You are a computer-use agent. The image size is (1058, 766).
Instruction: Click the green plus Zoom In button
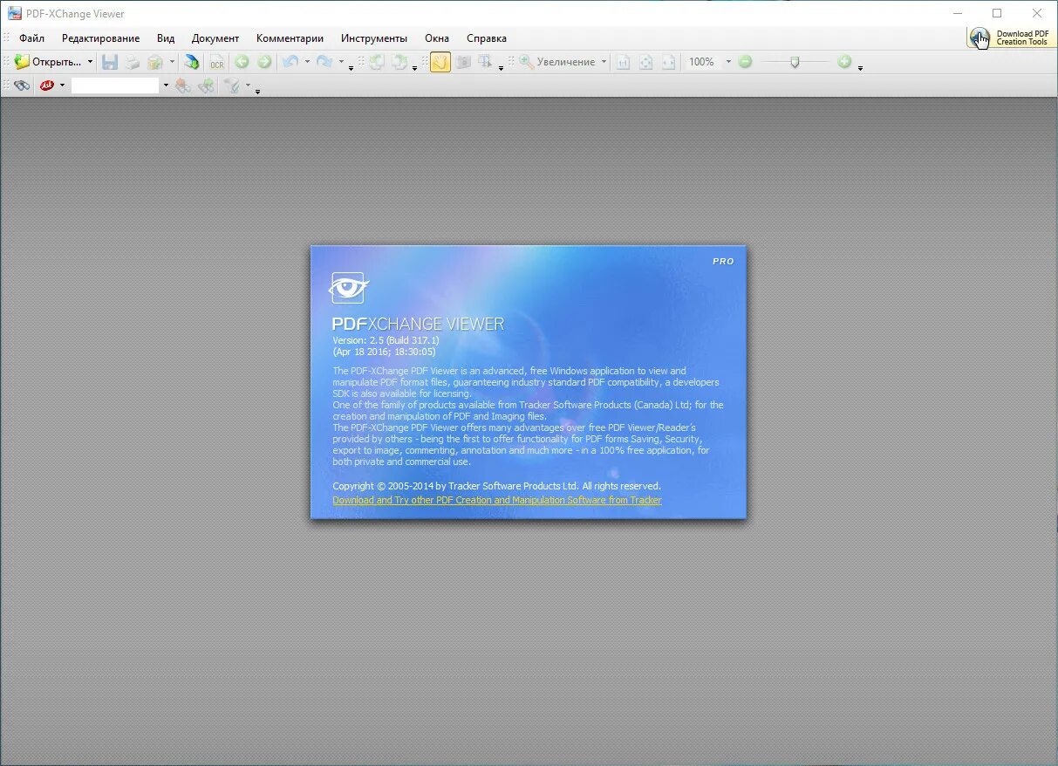[844, 62]
